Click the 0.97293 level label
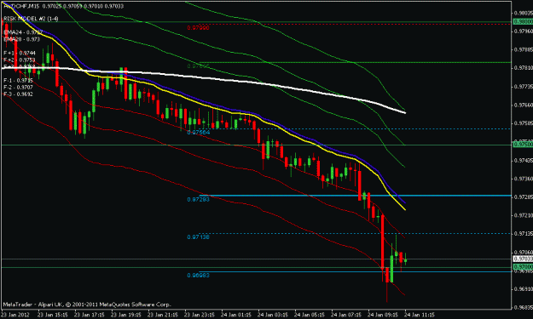This screenshot has width=533, height=319. click(198, 200)
